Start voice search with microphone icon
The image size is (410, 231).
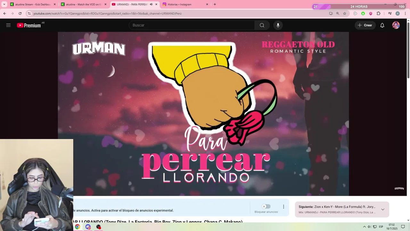point(278,25)
